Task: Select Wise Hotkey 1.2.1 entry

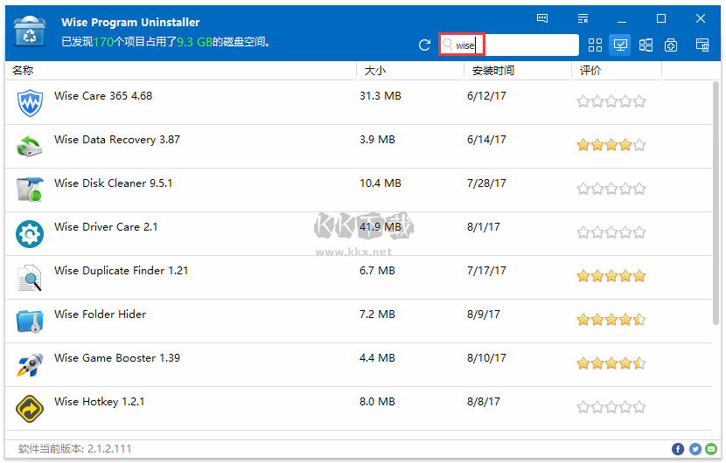Action: click(x=359, y=409)
